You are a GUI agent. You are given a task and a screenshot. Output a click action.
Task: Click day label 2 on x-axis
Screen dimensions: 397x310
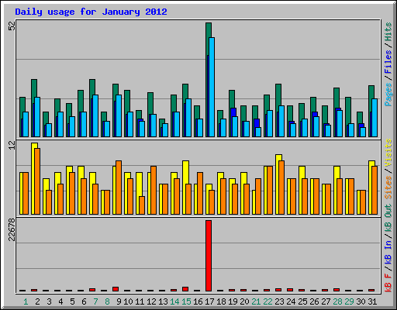tap(37, 301)
